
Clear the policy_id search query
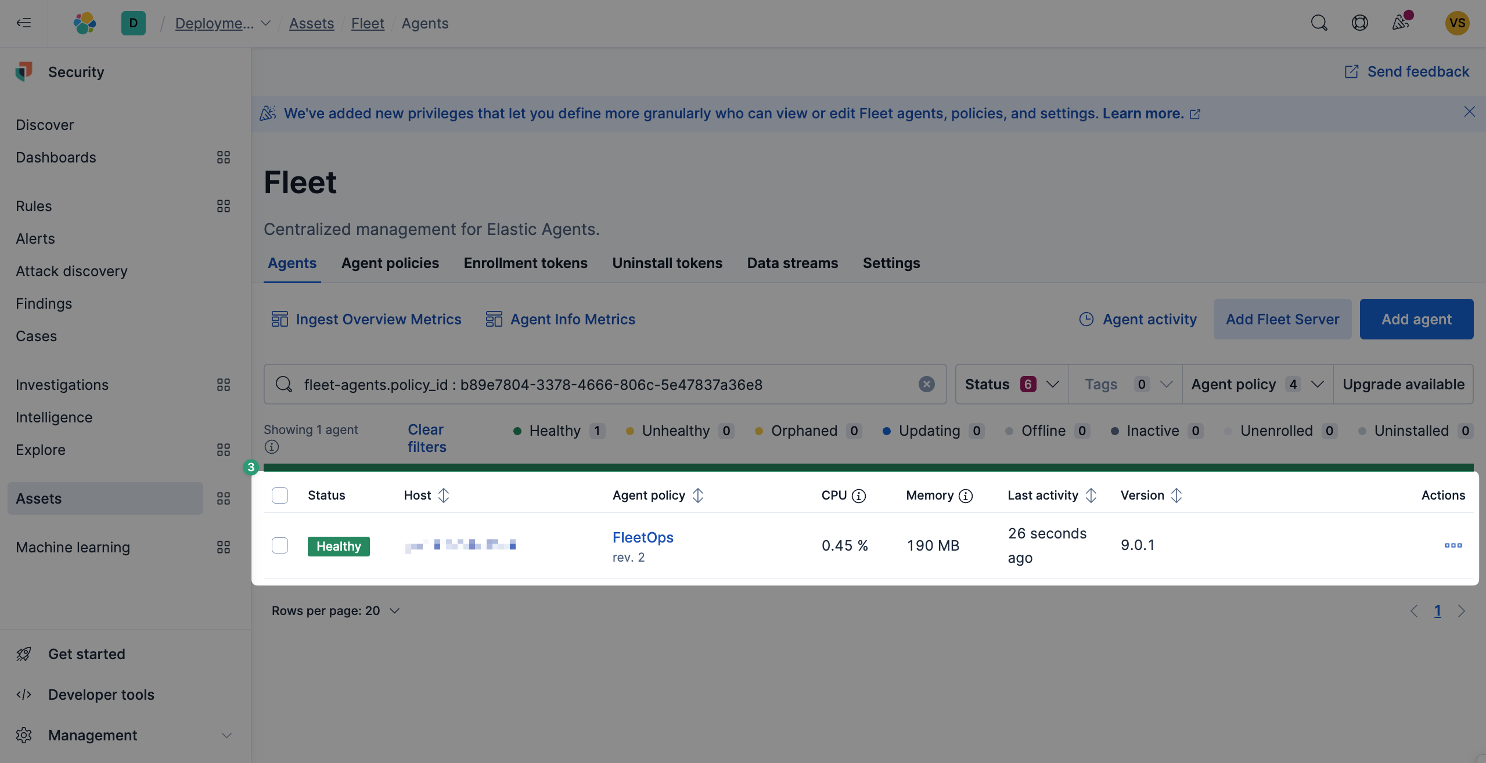[927, 384]
